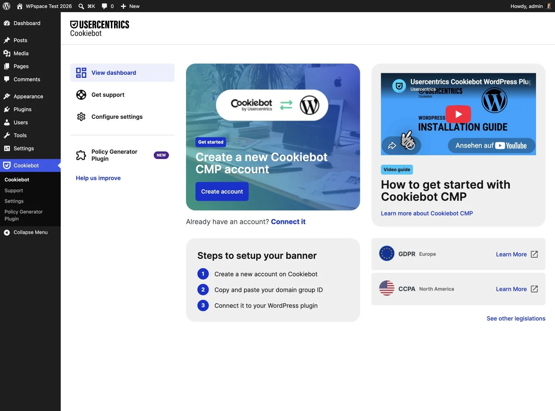Click the Configure settings gear icon
Screen dimensions: 555x411
tap(81, 117)
